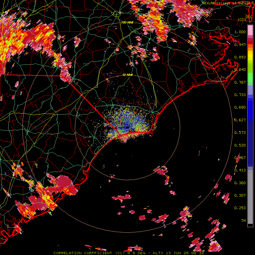Click the 0.573 legend value
This screenshot has width=255, height=255.
coord(240,133)
